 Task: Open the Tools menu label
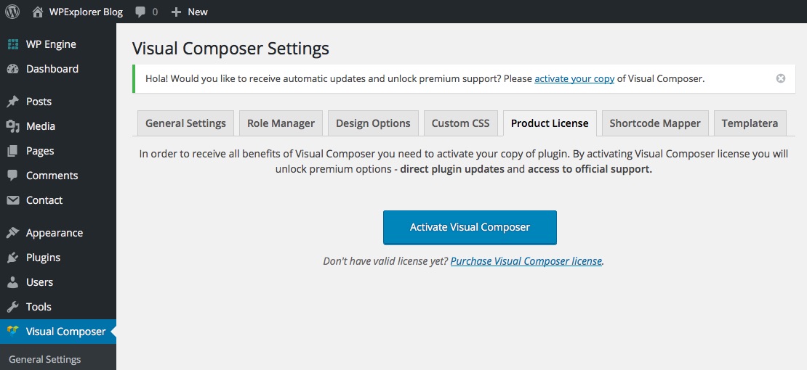tap(39, 307)
